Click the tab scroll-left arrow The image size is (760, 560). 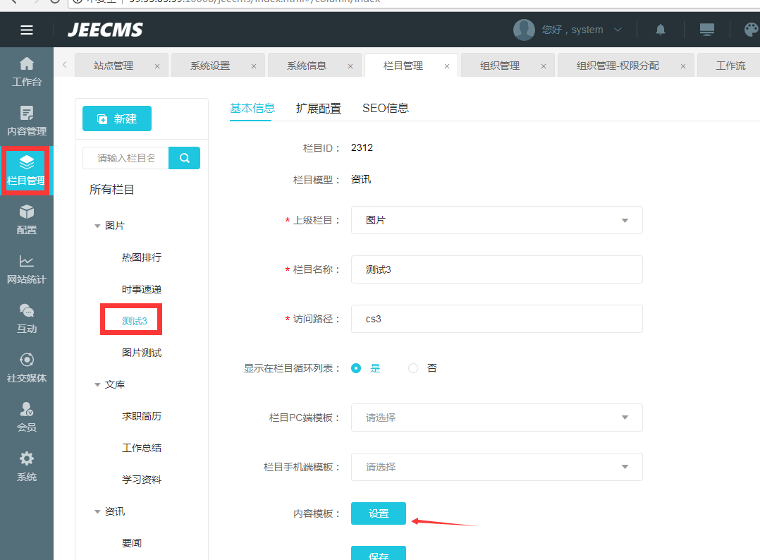(64, 64)
